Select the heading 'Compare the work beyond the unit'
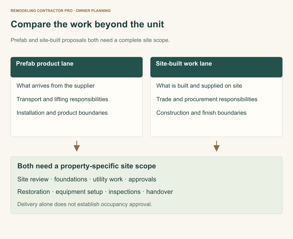The width and height of the screenshot is (293, 239). (x=87, y=24)
